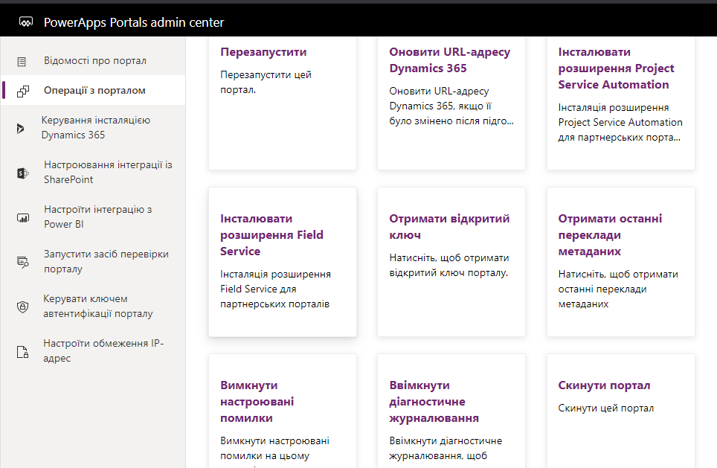Choose Інсталювати розширення Project Service Automation card
Screen dimensions: 717x468
click(x=620, y=103)
